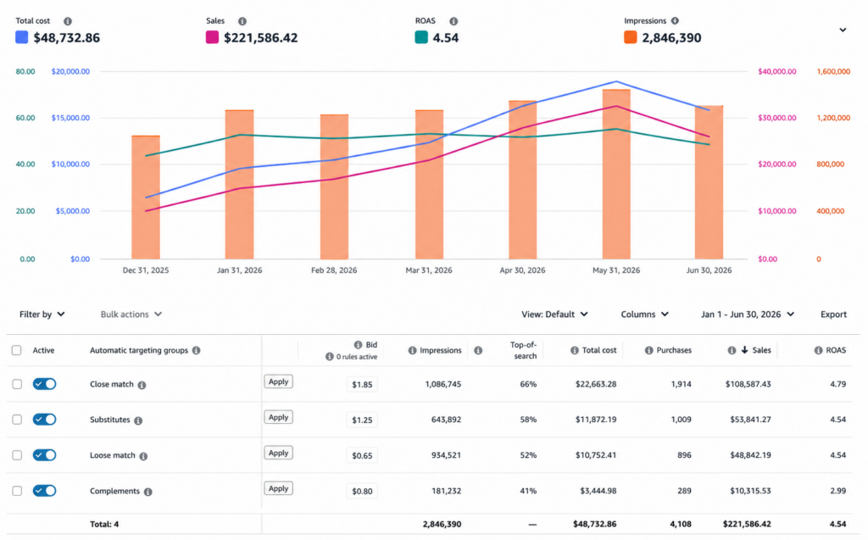Image resolution: width=868 pixels, height=540 pixels.
Task: Edit the $0.65 bid field for Loose match
Action: pyautogui.click(x=362, y=455)
